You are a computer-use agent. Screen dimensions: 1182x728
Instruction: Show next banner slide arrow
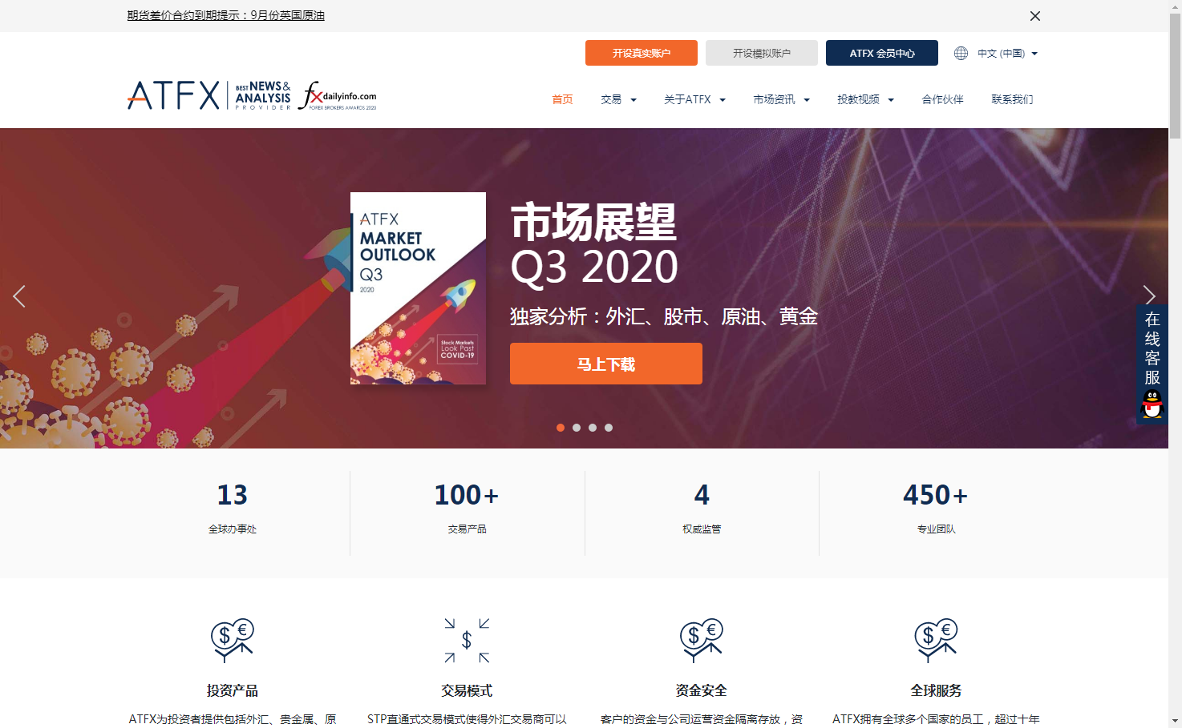pos(1149,296)
